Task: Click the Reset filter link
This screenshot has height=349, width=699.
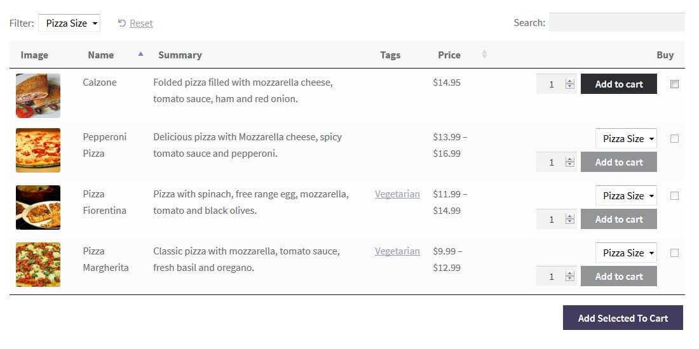Action: [140, 23]
